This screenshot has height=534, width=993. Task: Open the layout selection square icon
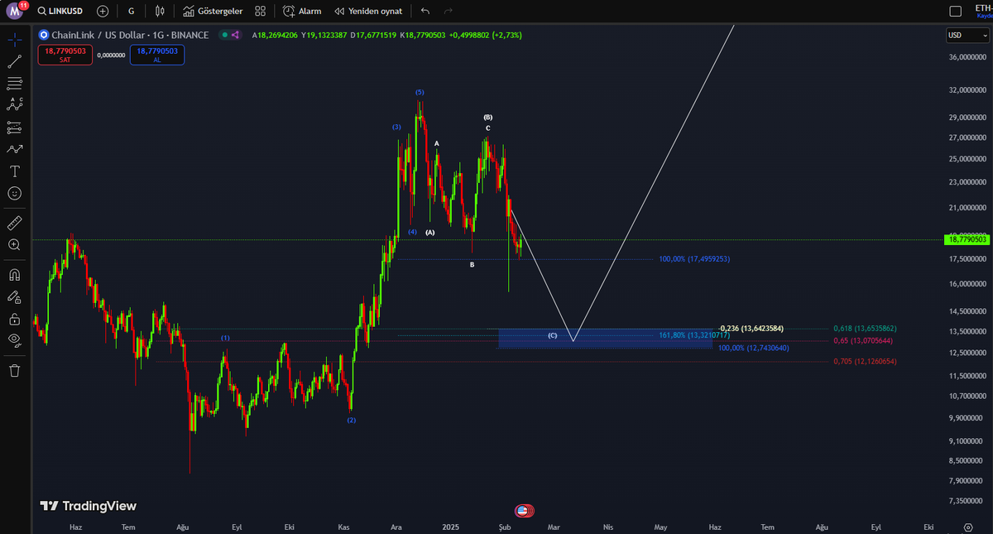956,12
